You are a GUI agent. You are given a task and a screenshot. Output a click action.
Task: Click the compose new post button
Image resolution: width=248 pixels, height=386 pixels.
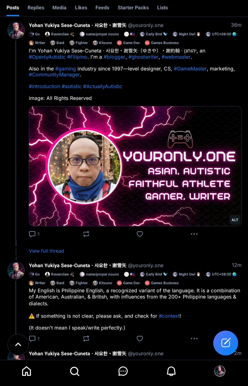coord(226,343)
